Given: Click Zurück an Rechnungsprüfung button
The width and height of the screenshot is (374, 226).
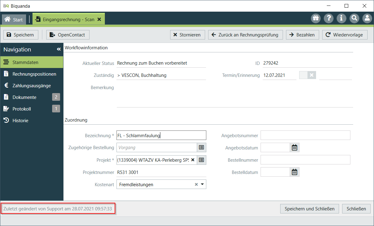Looking at the screenshot, I should click(x=245, y=35).
